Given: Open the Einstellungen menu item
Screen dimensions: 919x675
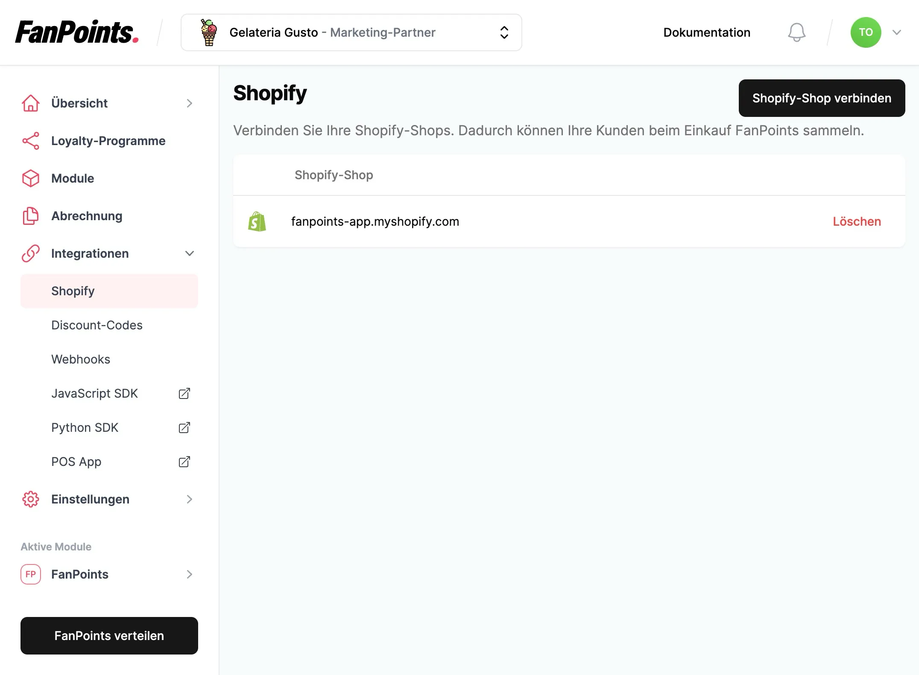Looking at the screenshot, I should tap(109, 499).
